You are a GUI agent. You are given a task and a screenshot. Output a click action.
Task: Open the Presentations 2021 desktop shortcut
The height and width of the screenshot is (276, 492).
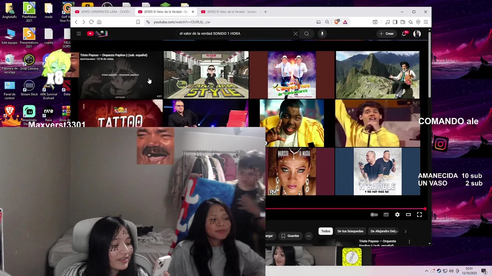[x=29, y=38]
